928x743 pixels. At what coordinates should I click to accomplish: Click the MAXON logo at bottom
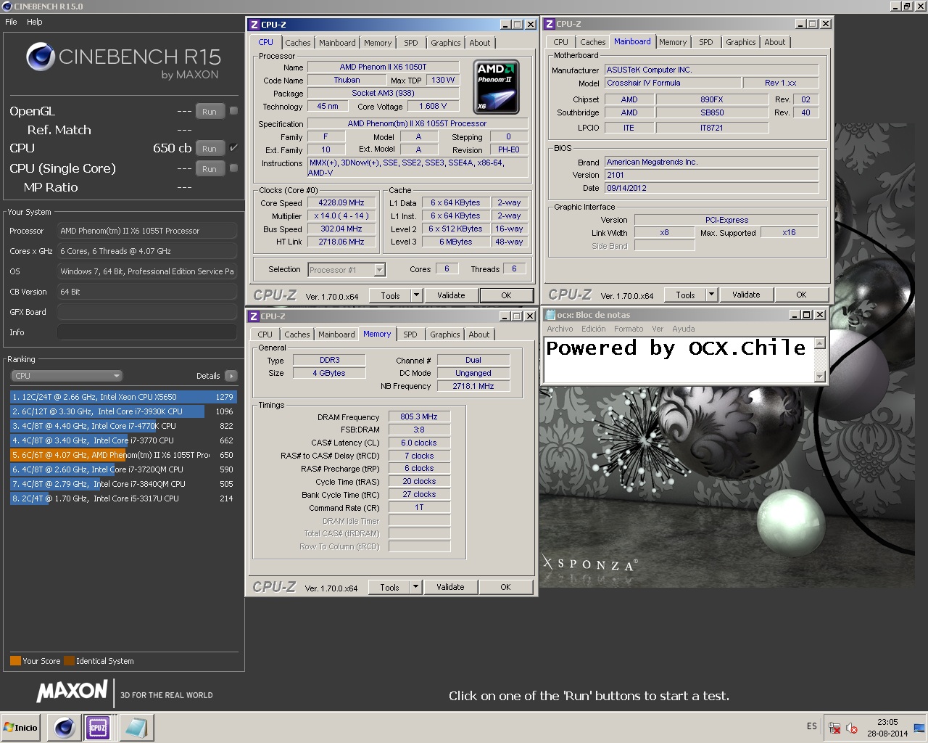[x=72, y=691]
